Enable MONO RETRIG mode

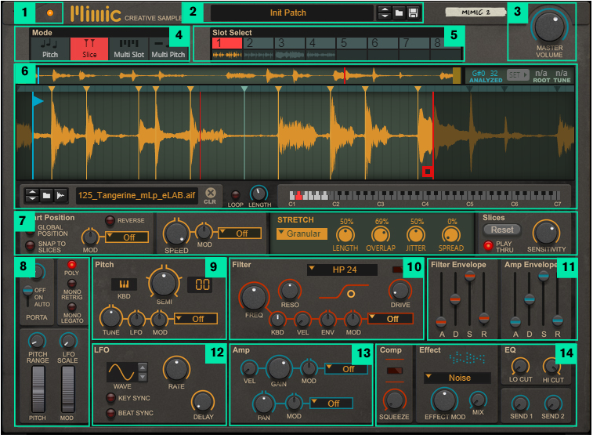pyautogui.click(x=71, y=284)
